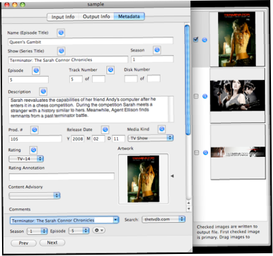Click the Name field containing Queen's Gambit
273x256 pixels.
[91, 41]
